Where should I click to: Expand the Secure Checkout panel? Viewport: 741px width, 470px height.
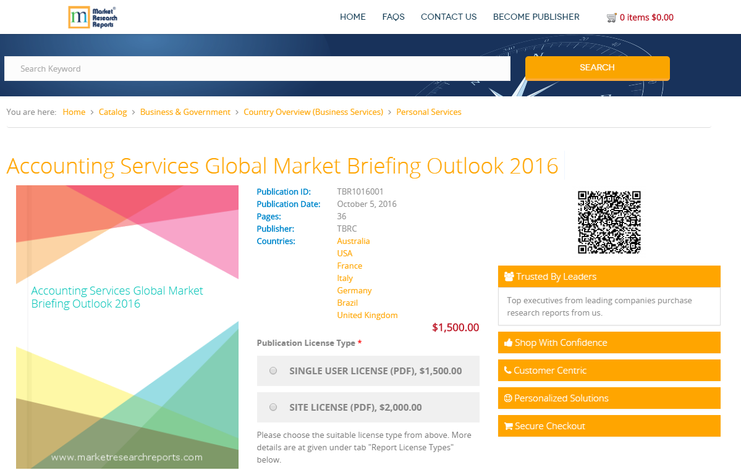[609, 426]
